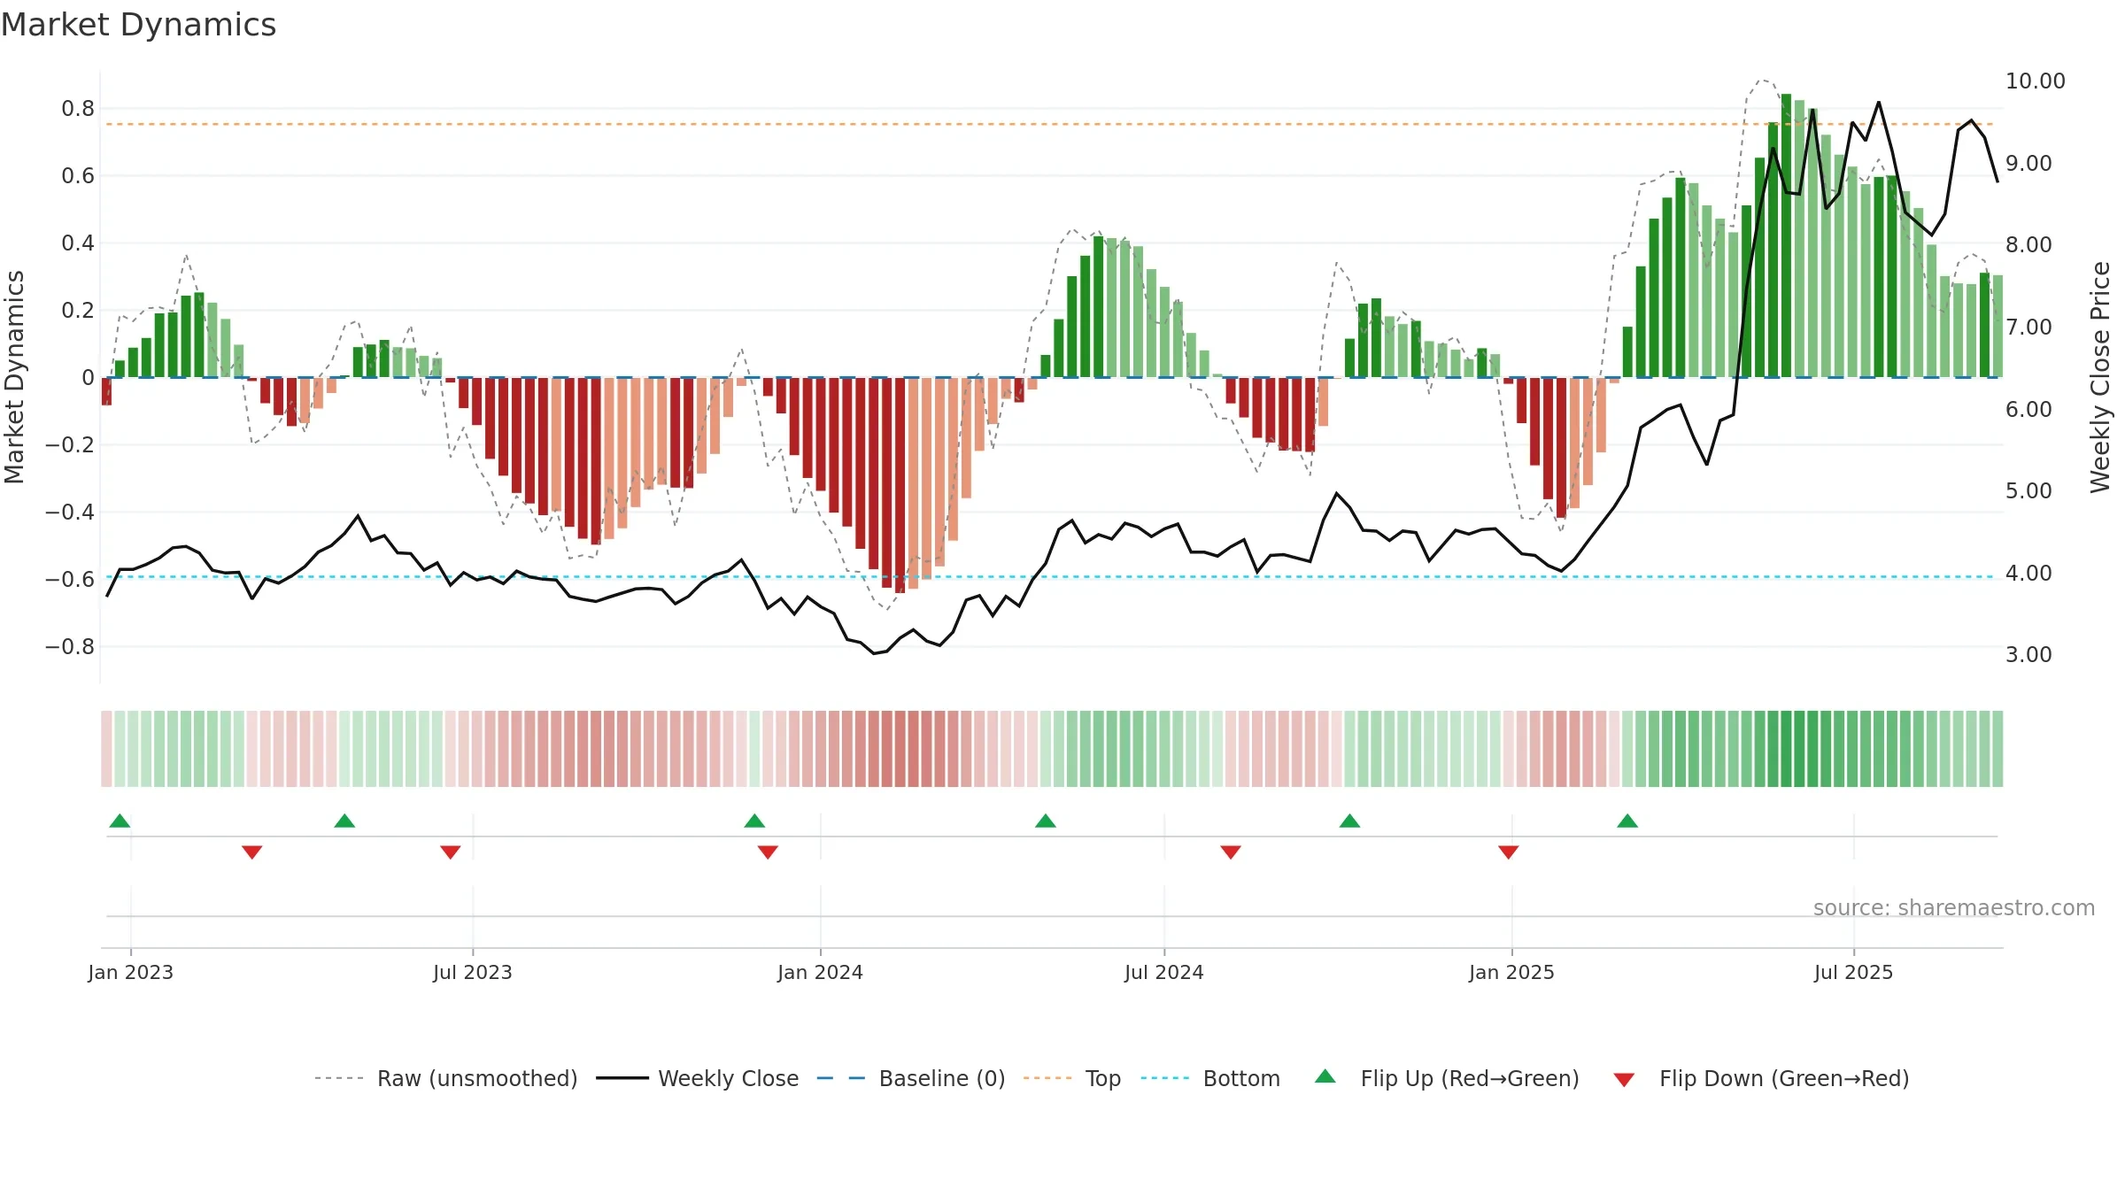This screenshot has width=2125, height=1195.
Task: Click the Jan 2025 axis label
Action: 1511,972
